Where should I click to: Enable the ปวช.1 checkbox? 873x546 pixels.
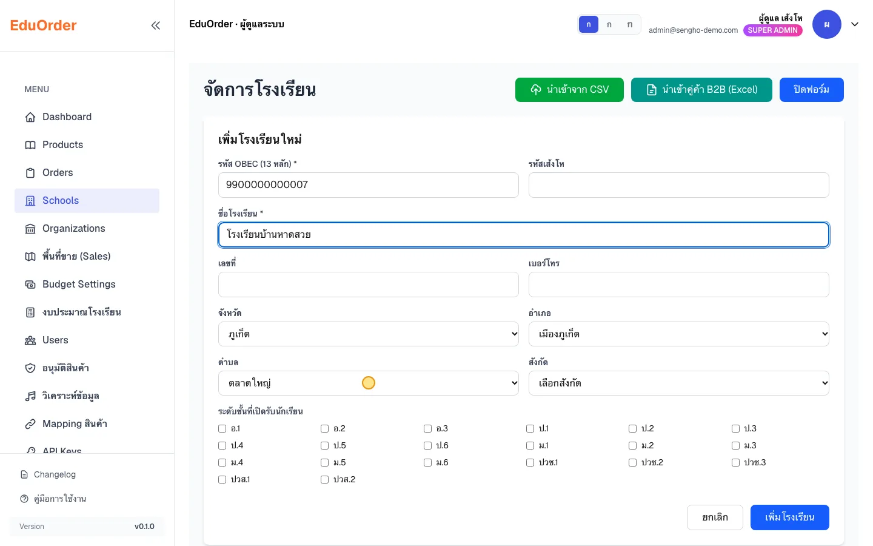(x=530, y=463)
